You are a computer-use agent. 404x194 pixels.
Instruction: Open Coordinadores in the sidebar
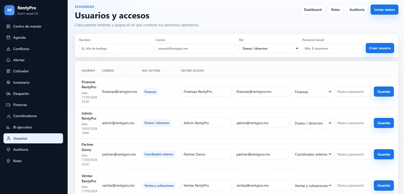tap(33, 116)
